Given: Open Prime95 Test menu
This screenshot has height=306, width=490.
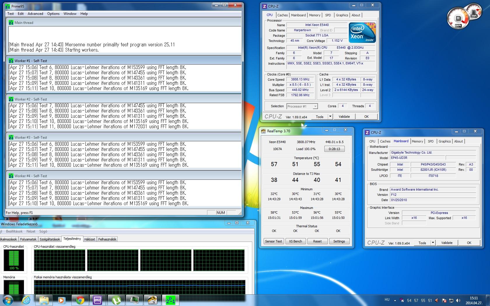Looking at the screenshot, I should (10, 14).
